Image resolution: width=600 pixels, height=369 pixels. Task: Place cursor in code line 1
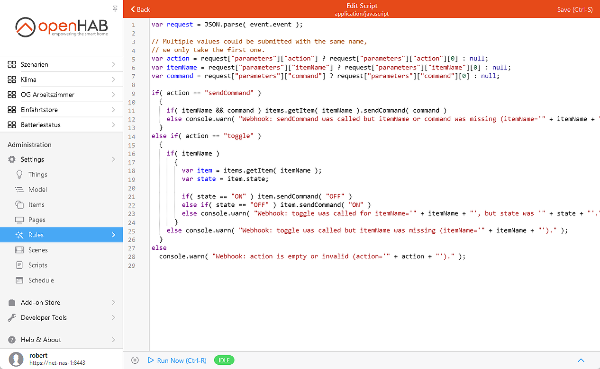pyautogui.click(x=227, y=24)
